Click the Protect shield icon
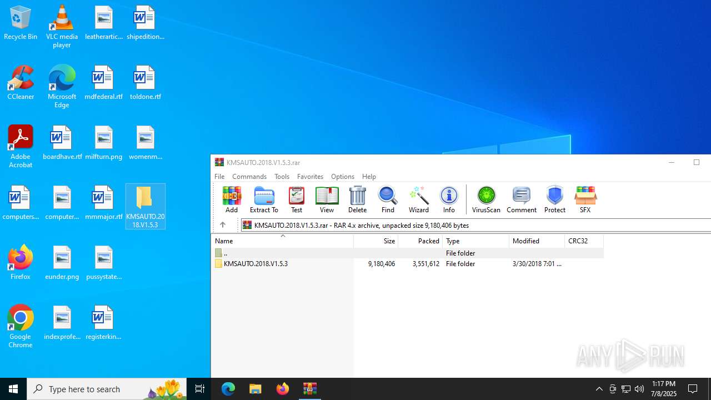 coord(555,199)
